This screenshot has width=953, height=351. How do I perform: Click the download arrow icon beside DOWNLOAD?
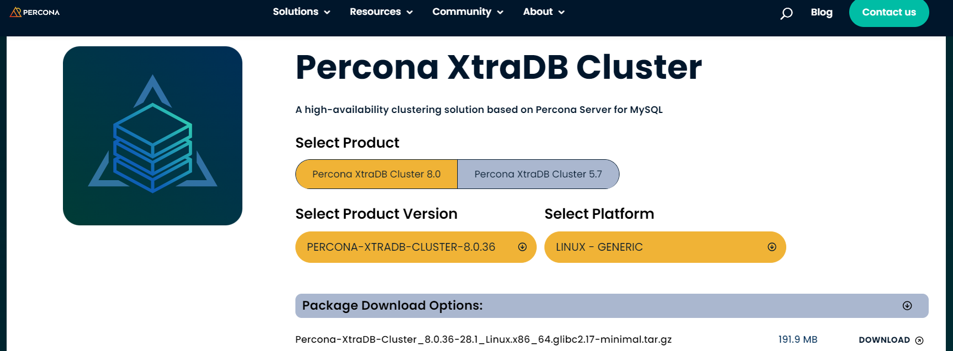tap(919, 341)
